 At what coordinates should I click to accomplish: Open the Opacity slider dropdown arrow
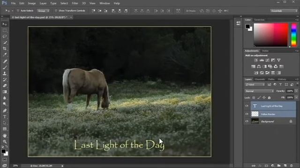pyautogui.click(x=296, y=91)
